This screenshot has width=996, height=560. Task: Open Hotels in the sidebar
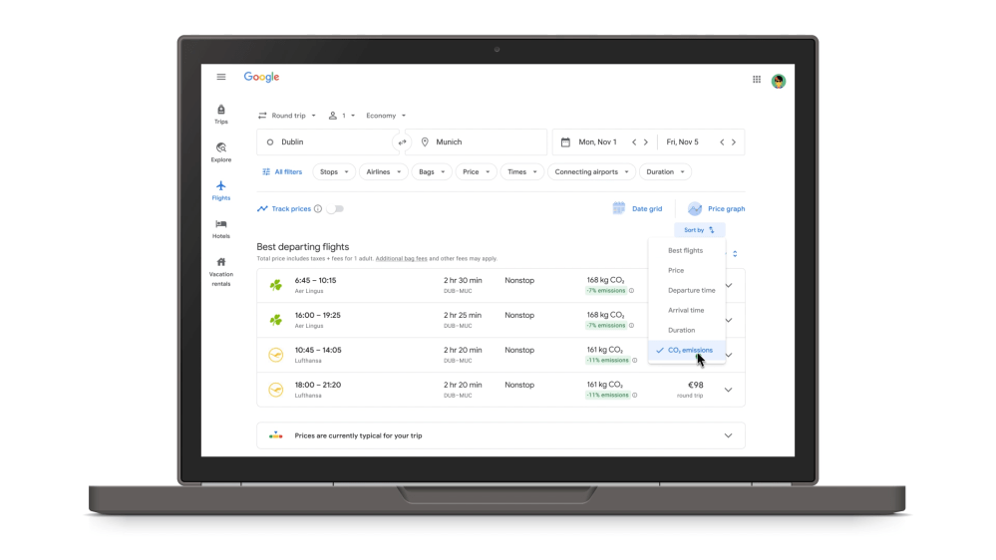(x=221, y=228)
